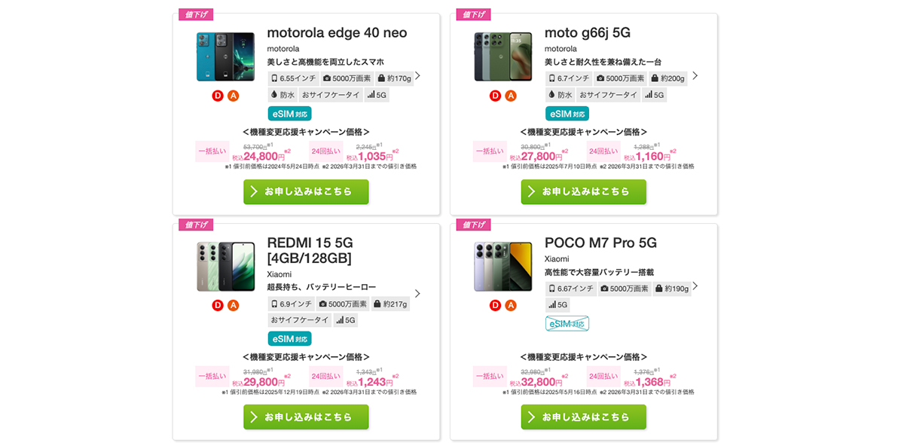Viewport: 904px width, 443px height.
Task: Apply for POCO M7 Pro 5G via green button
Action: point(583,417)
